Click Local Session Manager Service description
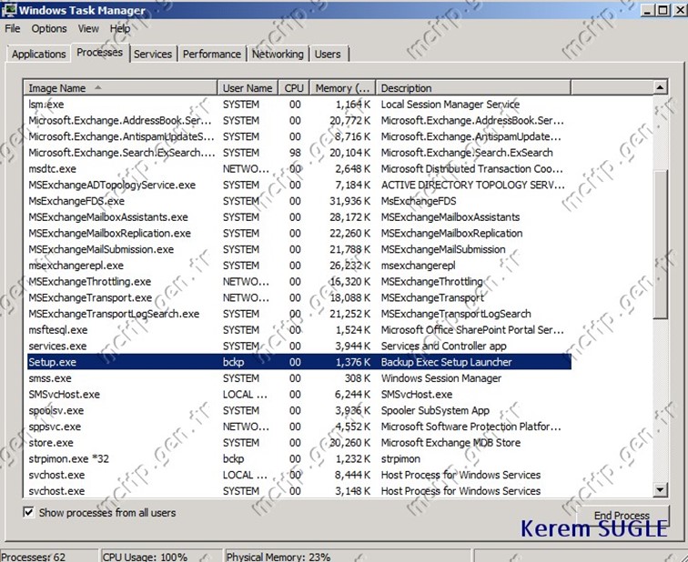The height and width of the screenshot is (562, 688). (450, 105)
